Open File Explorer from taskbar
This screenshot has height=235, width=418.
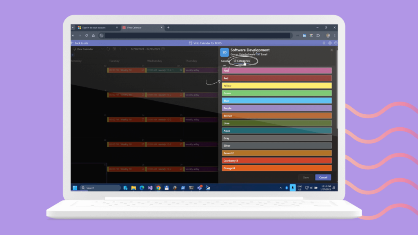[x=133, y=188]
